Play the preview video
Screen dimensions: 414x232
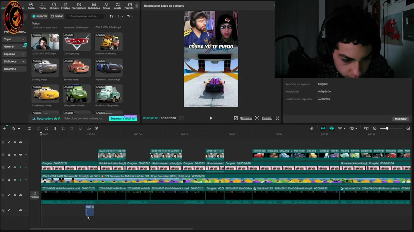coord(211,118)
